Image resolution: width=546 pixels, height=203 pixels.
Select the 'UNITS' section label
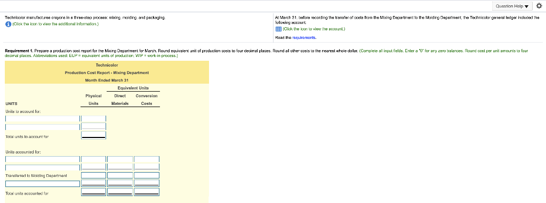click(12, 103)
